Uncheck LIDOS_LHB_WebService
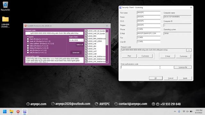Screen dimensions: 205x115 86,56
